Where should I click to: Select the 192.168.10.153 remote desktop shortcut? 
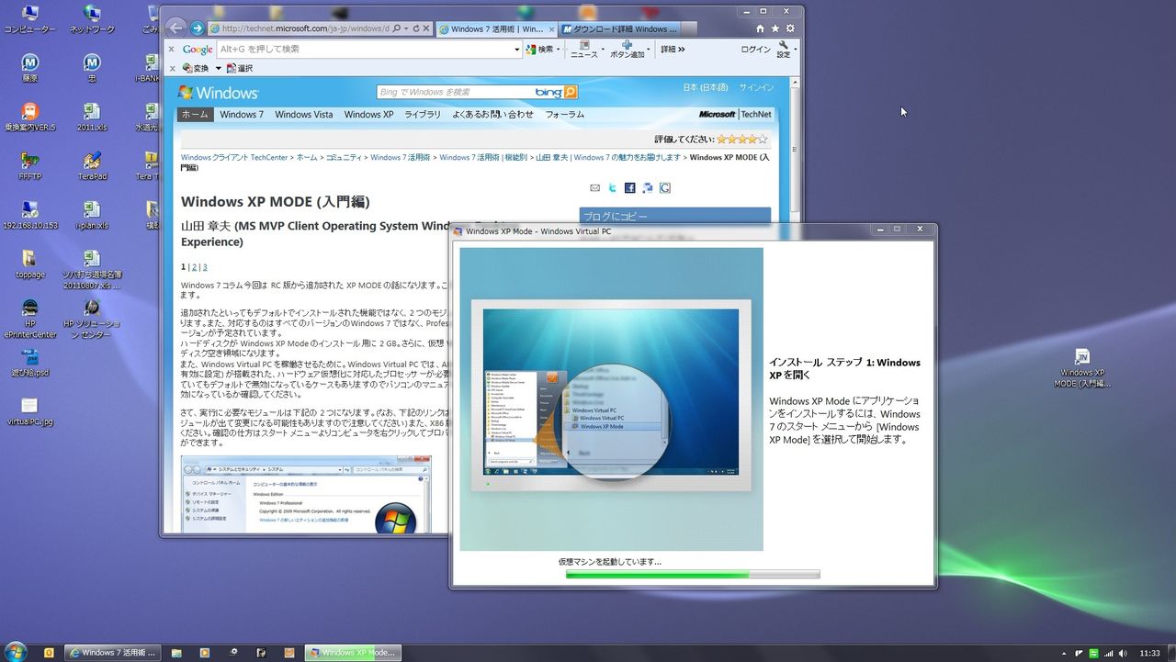29,216
